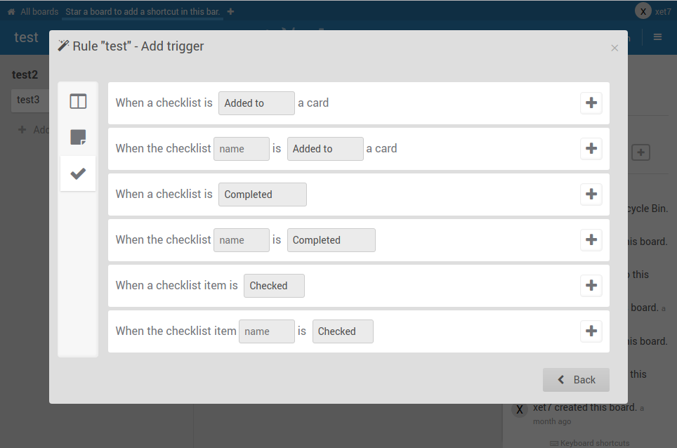Focus checklist name field in 'Added to' row
This screenshot has height=448, width=677.
242,149
